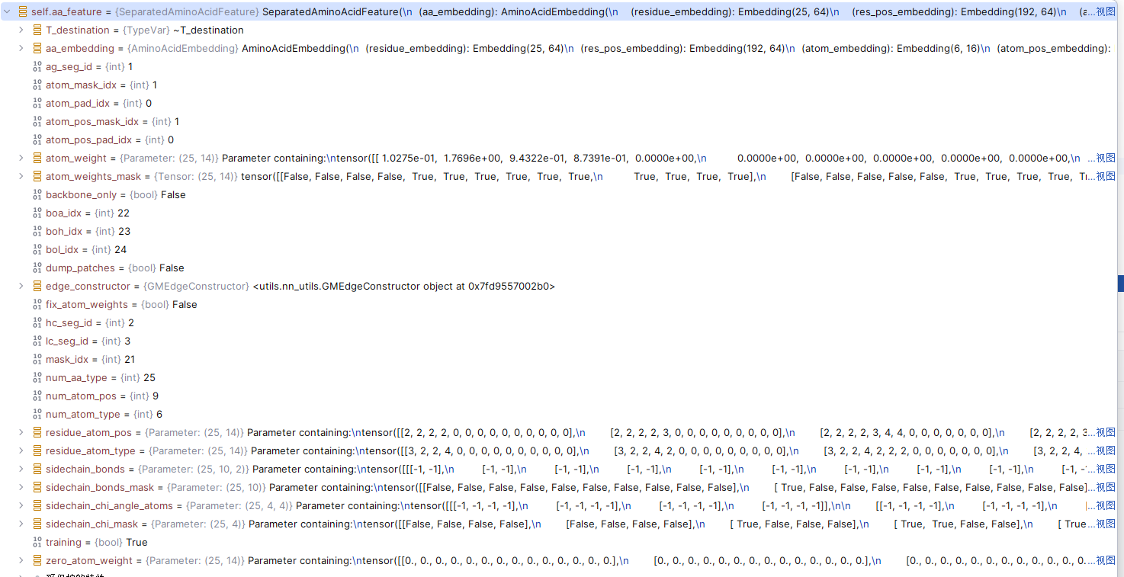Expand the residue_atom_pos parameter
This screenshot has width=1124, height=577.
[22, 432]
